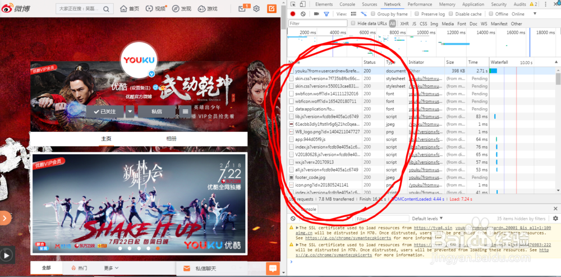Click the 私信 private message button
561x277 pixels.
pyautogui.click(x=157, y=112)
